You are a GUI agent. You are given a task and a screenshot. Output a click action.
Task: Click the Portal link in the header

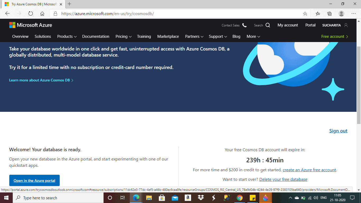tap(311, 25)
